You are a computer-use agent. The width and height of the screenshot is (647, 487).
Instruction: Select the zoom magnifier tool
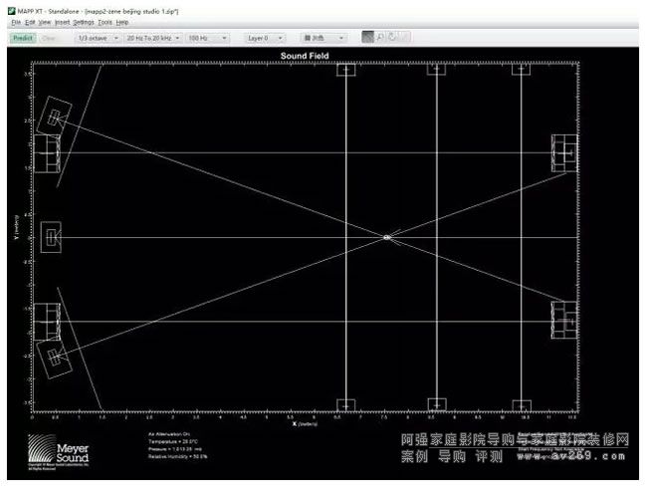pos(380,38)
